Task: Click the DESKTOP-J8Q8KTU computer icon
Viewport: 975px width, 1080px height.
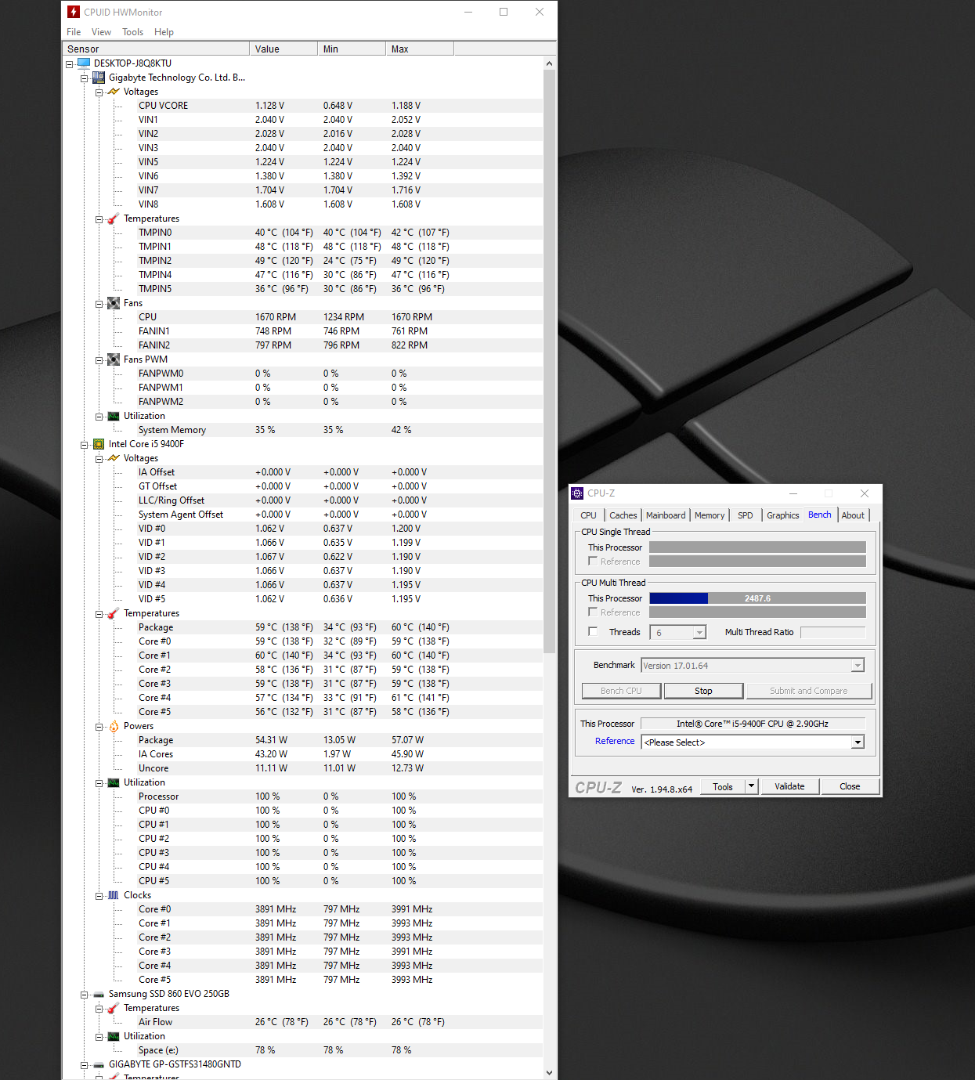Action: pos(84,63)
